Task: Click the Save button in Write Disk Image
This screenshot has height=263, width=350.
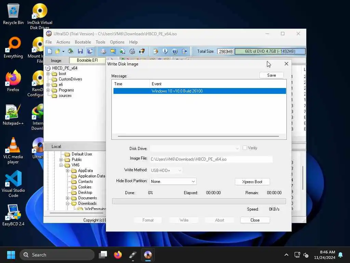Action: (271, 75)
